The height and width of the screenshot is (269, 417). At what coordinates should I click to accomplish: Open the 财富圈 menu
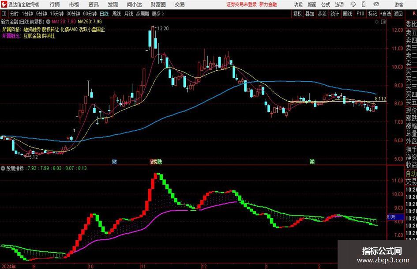(x=158, y=4)
